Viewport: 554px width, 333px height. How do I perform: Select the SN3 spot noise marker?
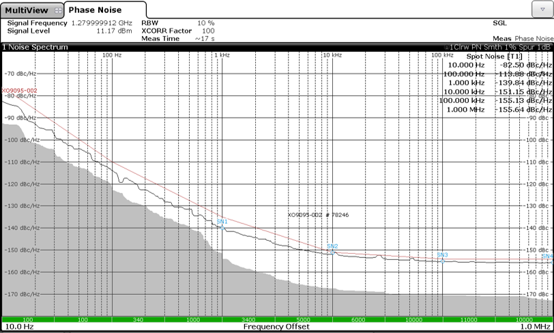click(x=442, y=260)
